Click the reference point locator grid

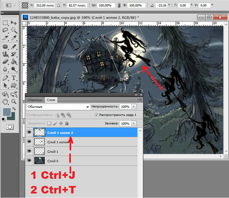(x=25, y=5)
